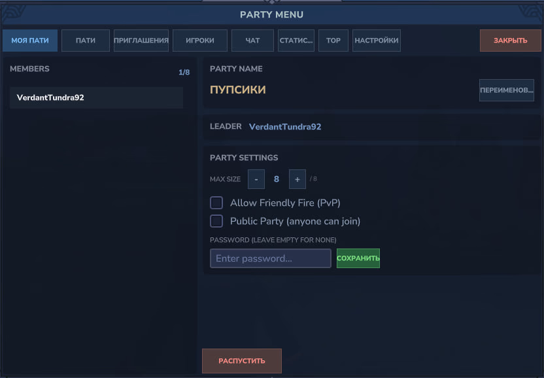Click the leader name VerdantTundra92
The image size is (544, 378).
pyautogui.click(x=285, y=127)
